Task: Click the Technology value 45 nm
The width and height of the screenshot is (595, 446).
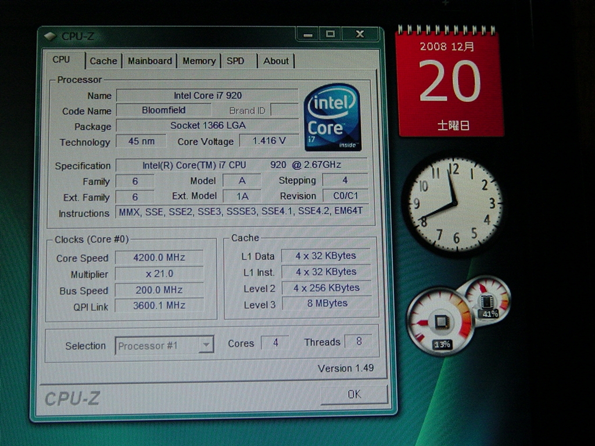Action: coord(141,141)
